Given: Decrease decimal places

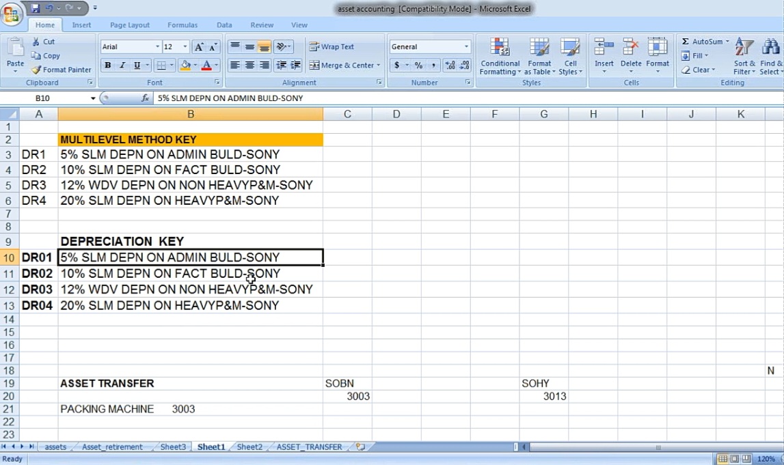Looking at the screenshot, I should click(x=465, y=66).
